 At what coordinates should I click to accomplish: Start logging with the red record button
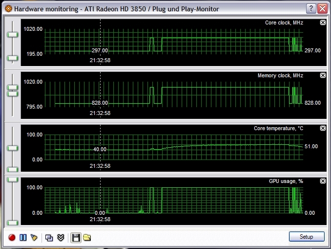tap(12, 237)
